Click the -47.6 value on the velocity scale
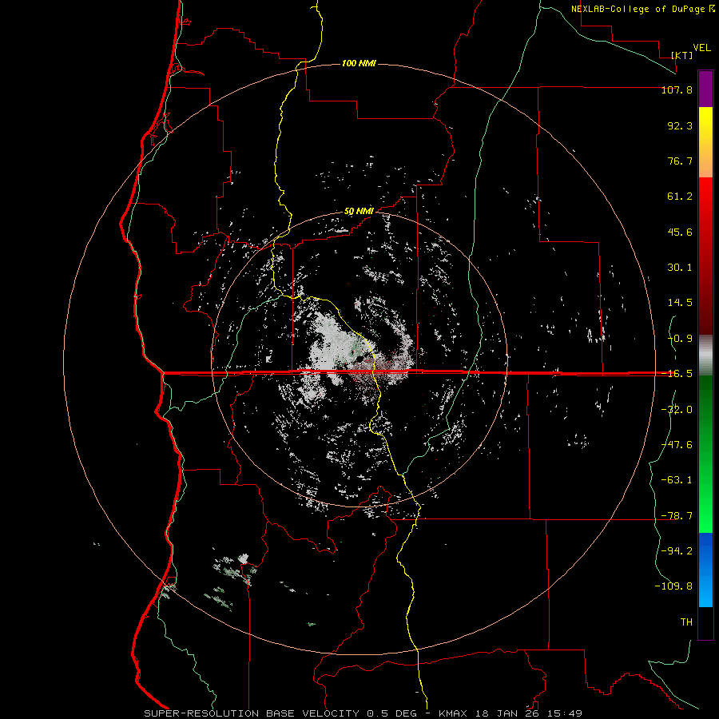This screenshot has width=719, height=719. [x=677, y=445]
